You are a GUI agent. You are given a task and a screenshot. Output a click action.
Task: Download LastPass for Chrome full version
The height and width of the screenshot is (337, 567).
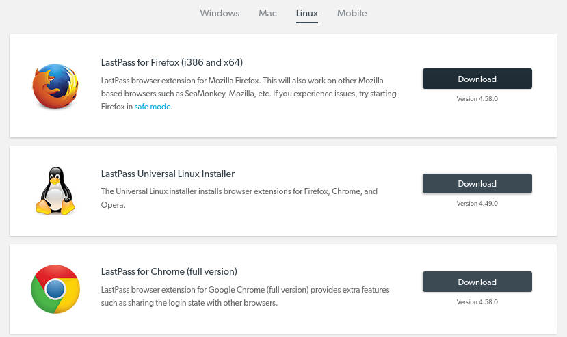pyautogui.click(x=477, y=282)
